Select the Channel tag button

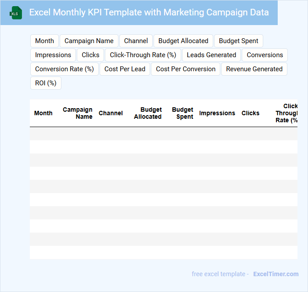[136, 41]
